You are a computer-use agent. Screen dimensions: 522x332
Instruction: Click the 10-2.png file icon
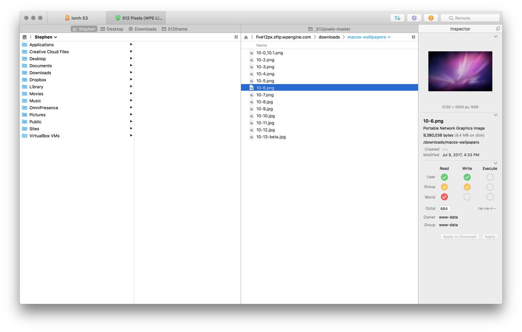click(251, 60)
